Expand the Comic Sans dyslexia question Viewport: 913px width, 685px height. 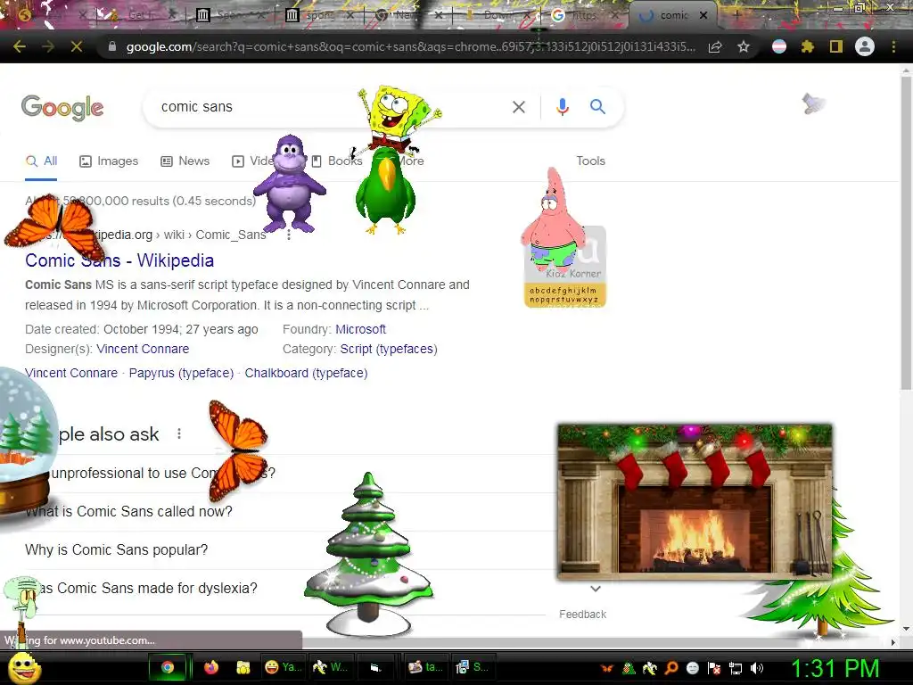(285, 589)
